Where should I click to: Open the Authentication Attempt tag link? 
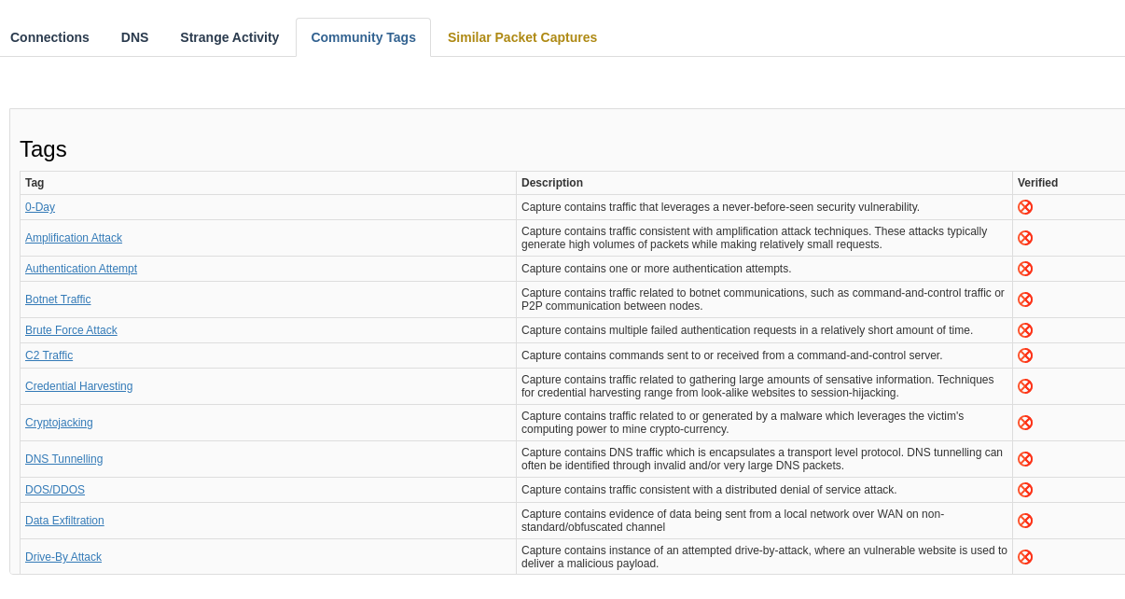tap(81, 269)
